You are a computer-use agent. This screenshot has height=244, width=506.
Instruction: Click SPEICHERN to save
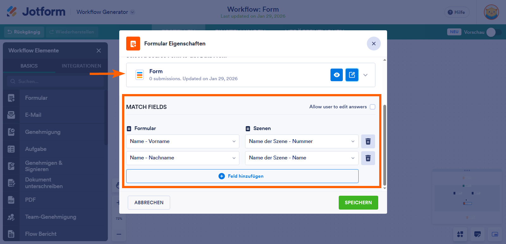pos(358,203)
